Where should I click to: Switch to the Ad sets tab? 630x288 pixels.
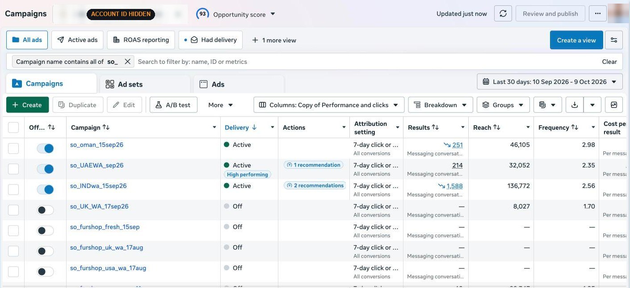coord(145,84)
